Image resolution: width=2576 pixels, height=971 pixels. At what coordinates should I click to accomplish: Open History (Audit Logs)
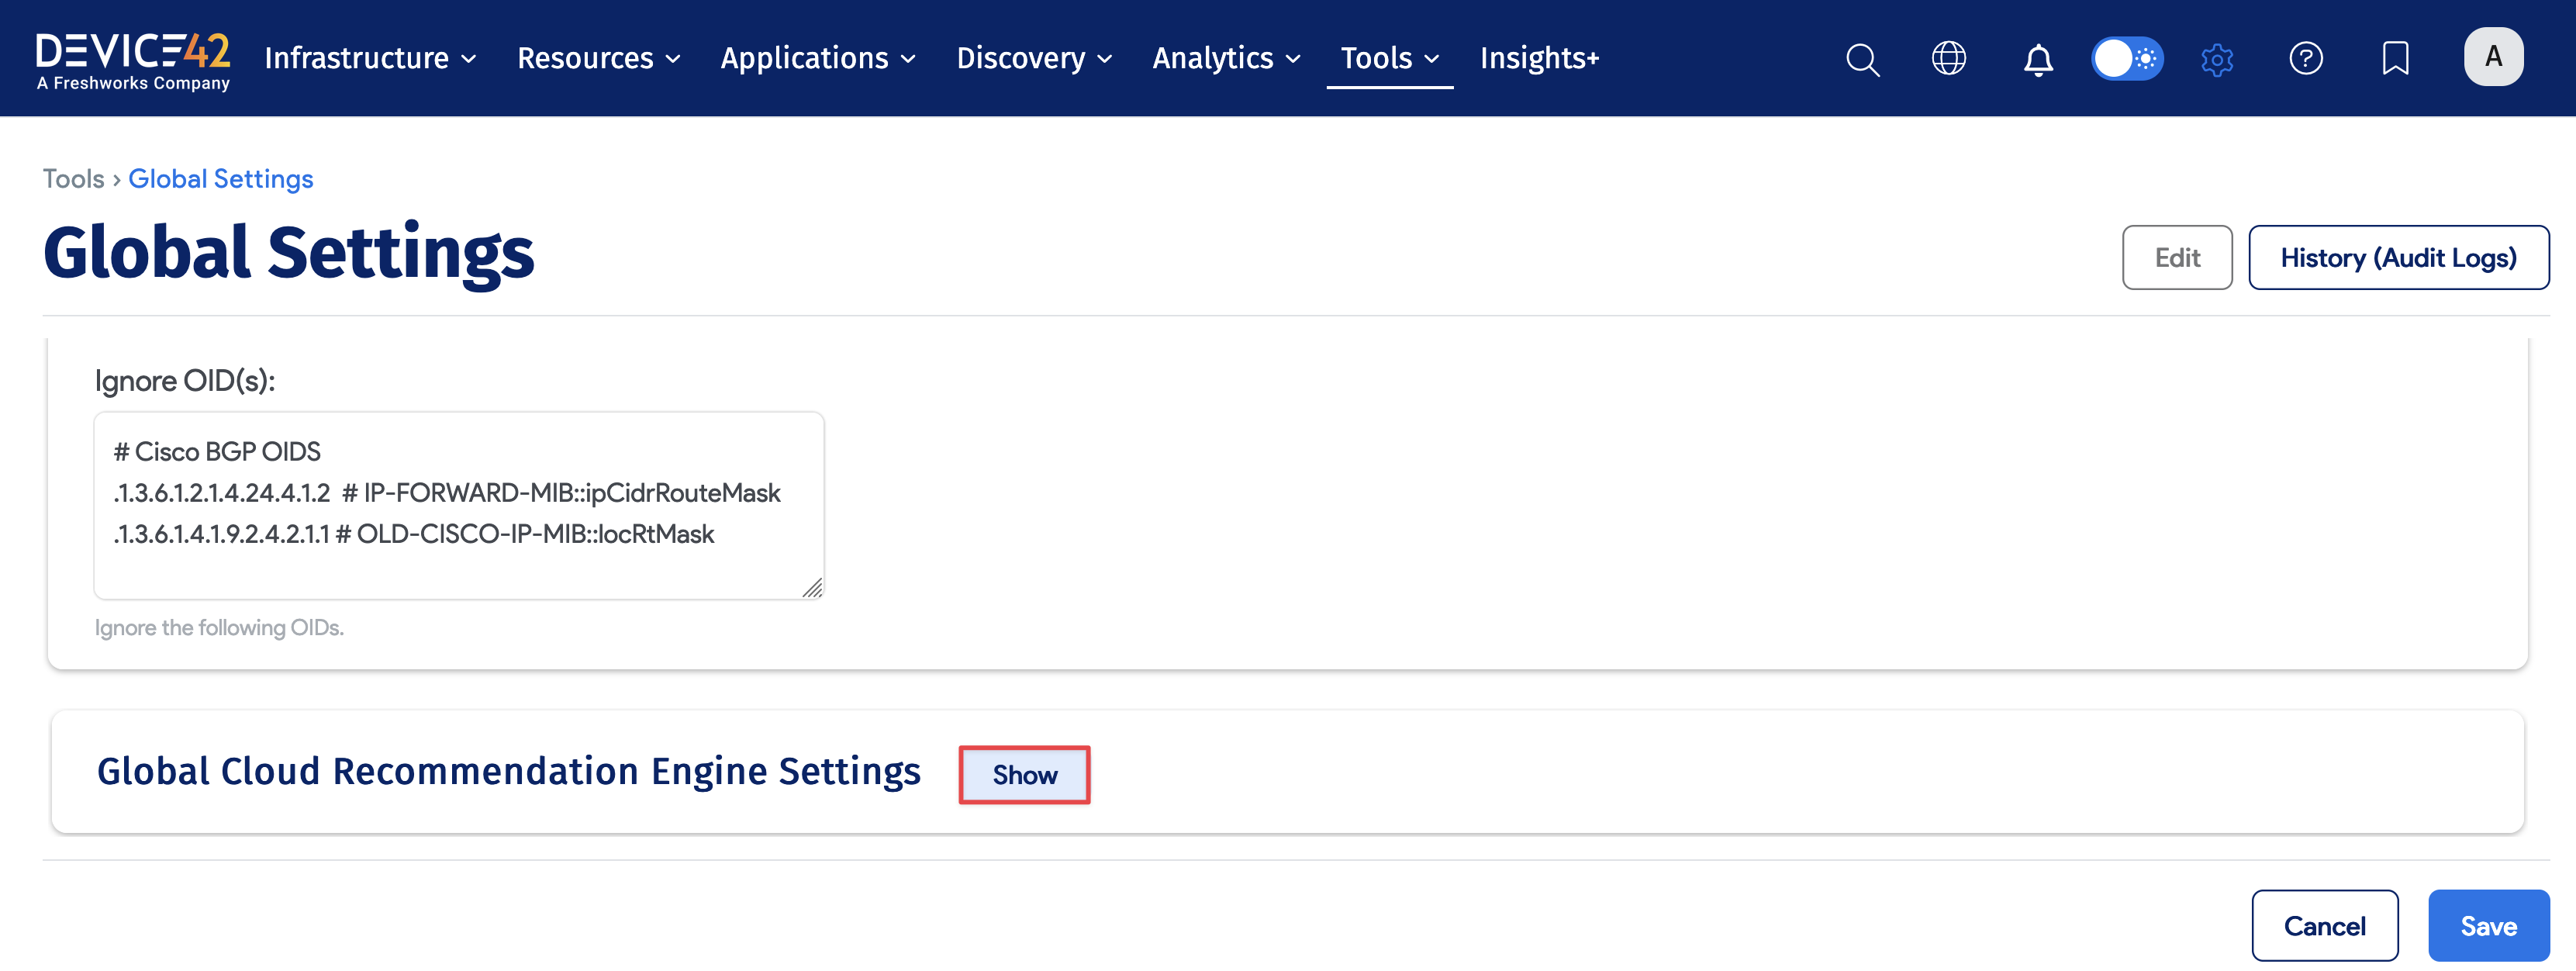pyautogui.click(x=2400, y=257)
